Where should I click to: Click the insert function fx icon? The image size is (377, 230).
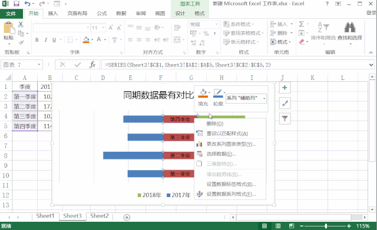coord(92,65)
